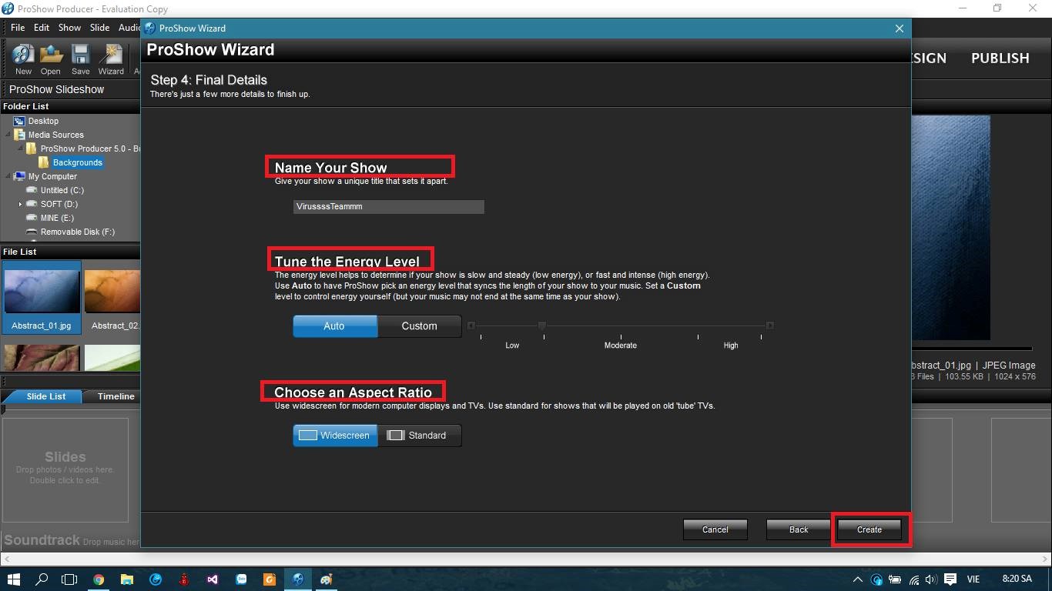
Task: Click the horizontal scrollbar at bottom
Action: [x=526, y=559]
